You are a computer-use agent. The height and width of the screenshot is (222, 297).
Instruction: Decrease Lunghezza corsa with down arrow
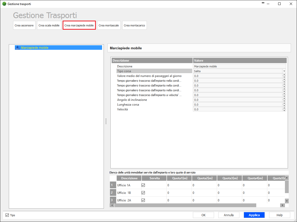(x=284, y=106)
